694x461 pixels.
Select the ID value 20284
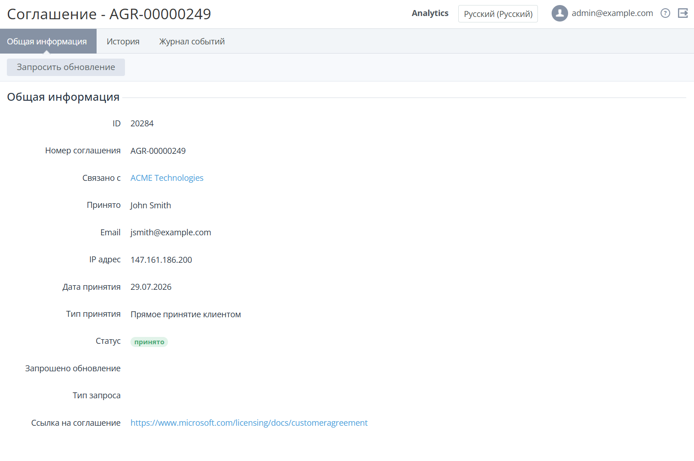(142, 124)
